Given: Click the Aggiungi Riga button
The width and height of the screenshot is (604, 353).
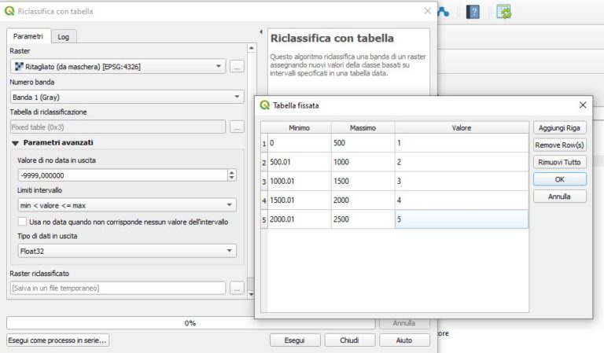Looking at the screenshot, I should (x=559, y=127).
